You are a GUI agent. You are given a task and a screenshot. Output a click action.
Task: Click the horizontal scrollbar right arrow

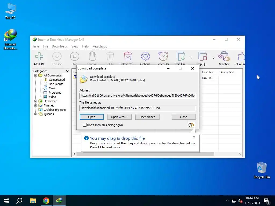click(240, 154)
